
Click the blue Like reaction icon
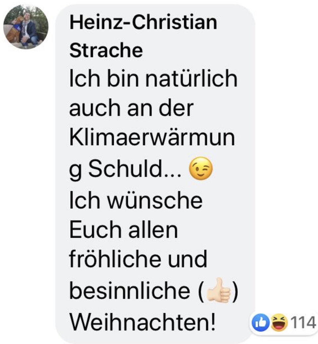point(260,322)
